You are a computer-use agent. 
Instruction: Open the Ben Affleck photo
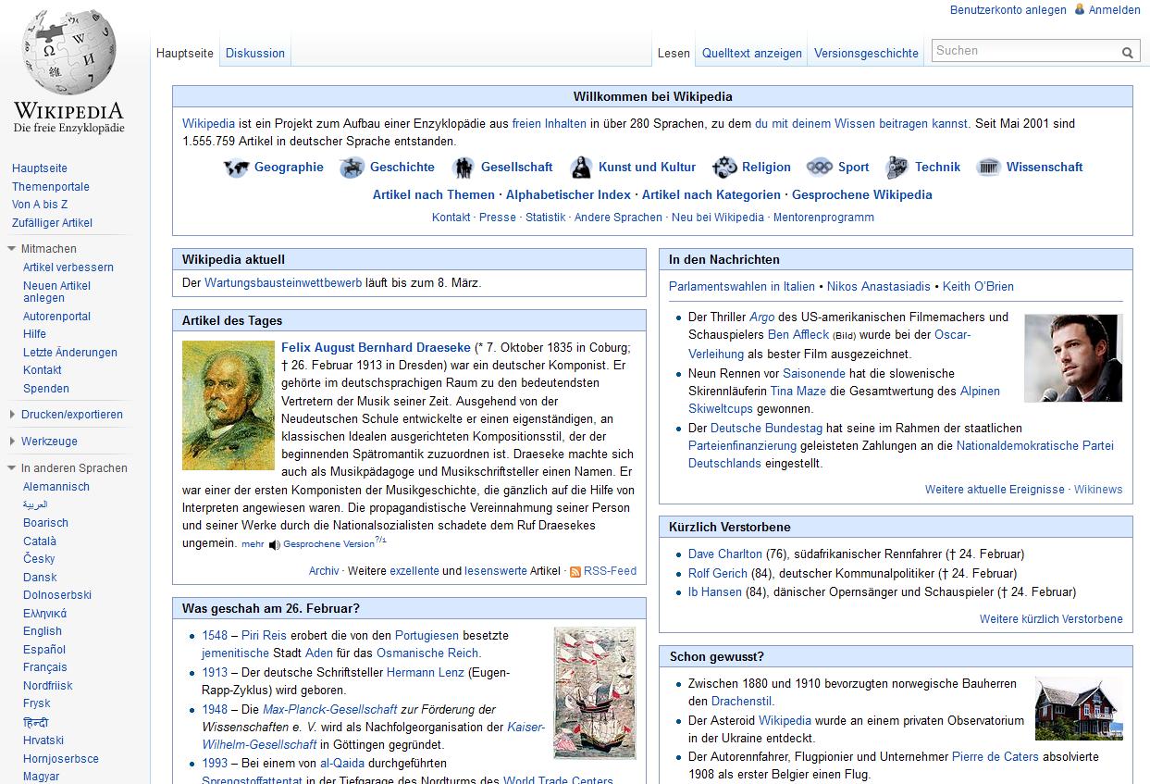tap(1073, 358)
